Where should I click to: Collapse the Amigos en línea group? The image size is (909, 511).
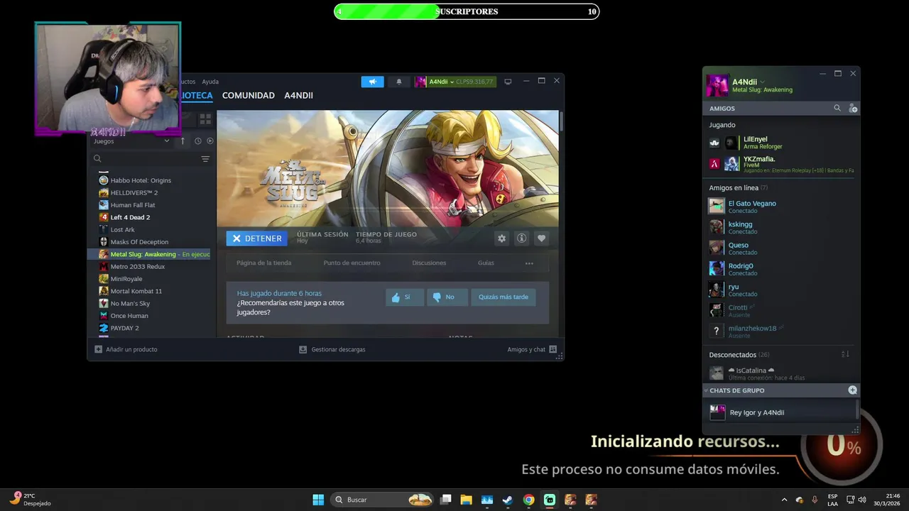pos(738,188)
